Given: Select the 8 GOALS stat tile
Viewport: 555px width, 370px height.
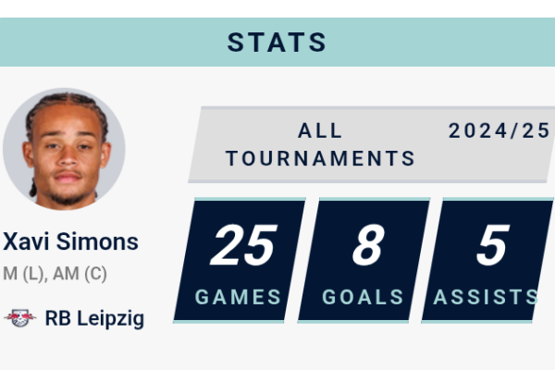Looking at the screenshot, I should [x=364, y=260].
